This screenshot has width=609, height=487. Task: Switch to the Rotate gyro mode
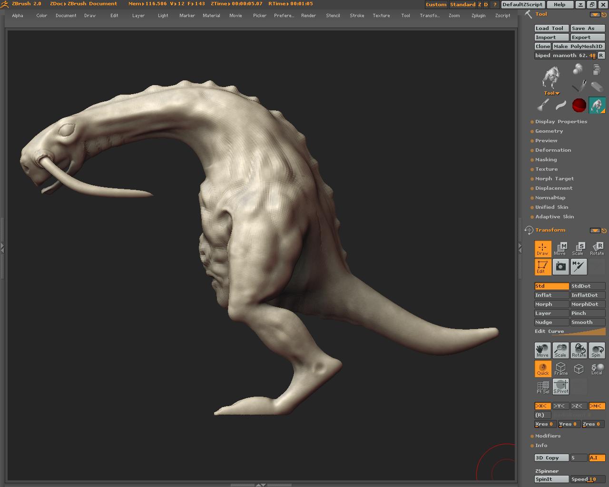pyautogui.click(x=597, y=249)
